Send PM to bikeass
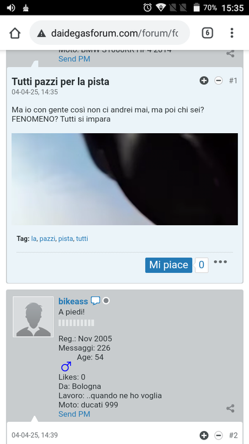The width and height of the screenshot is (249, 444). tap(74, 414)
